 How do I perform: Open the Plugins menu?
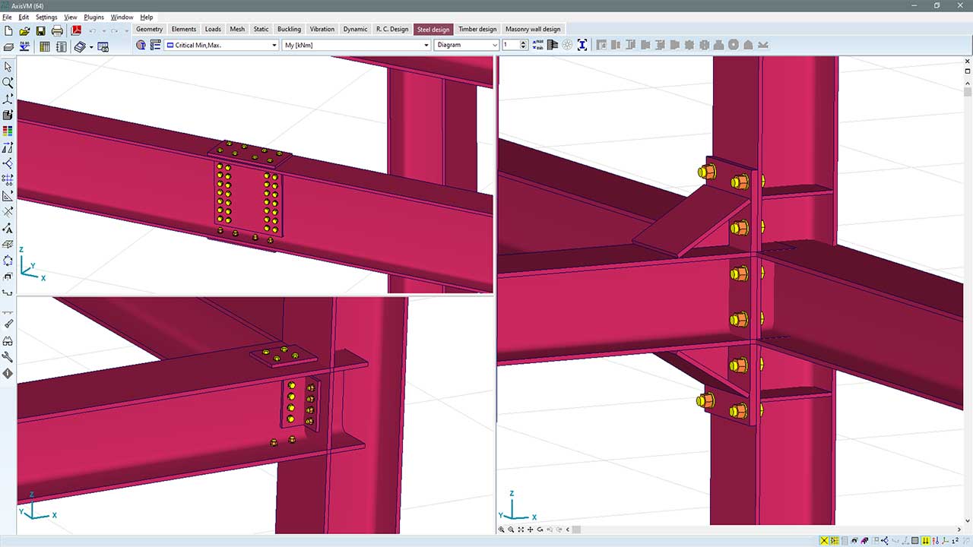click(x=94, y=17)
